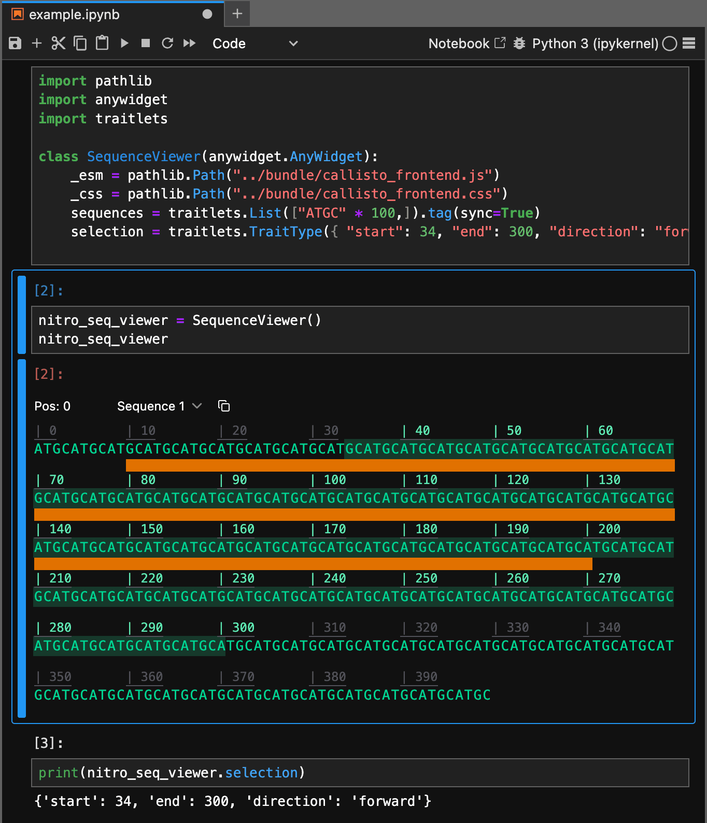This screenshot has width=707, height=823.
Task: Restart the kernel with the circular arrow icon
Action: tap(167, 44)
